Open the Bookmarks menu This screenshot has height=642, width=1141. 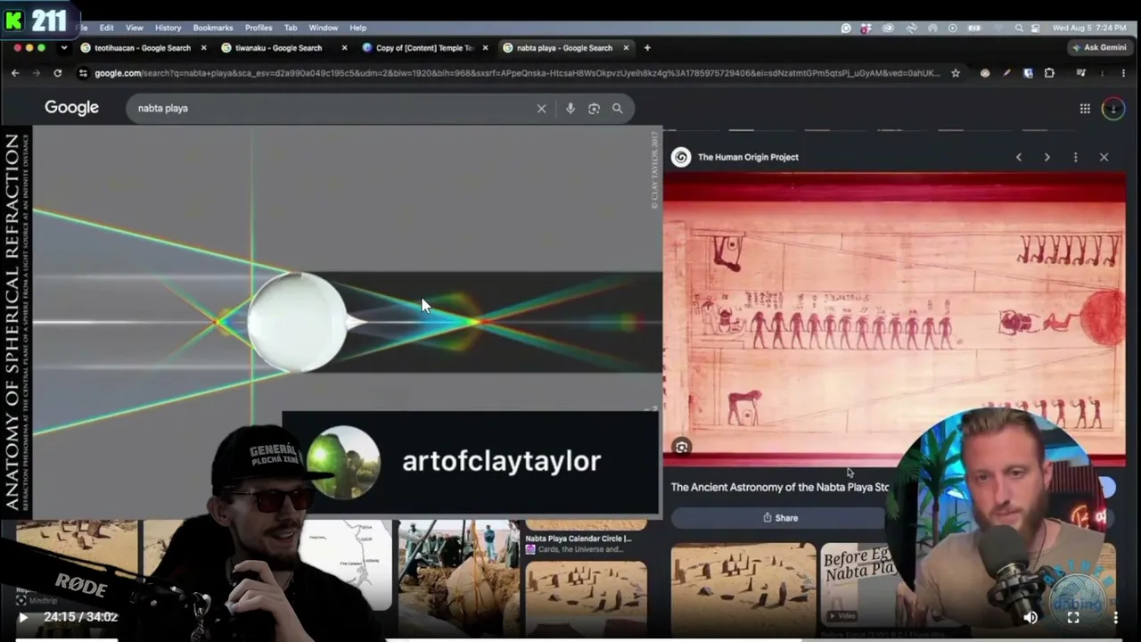[x=213, y=28]
